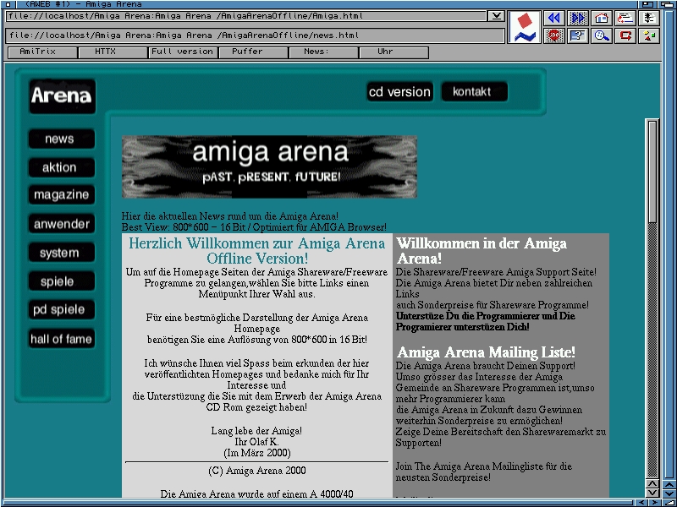The width and height of the screenshot is (677, 507).
Task: Click the Arena logo in the sidebar
Action: pos(62,96)
